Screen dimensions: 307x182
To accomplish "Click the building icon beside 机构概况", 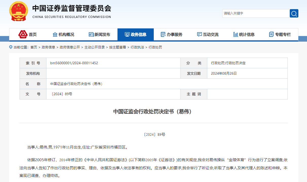I will 55,35.
